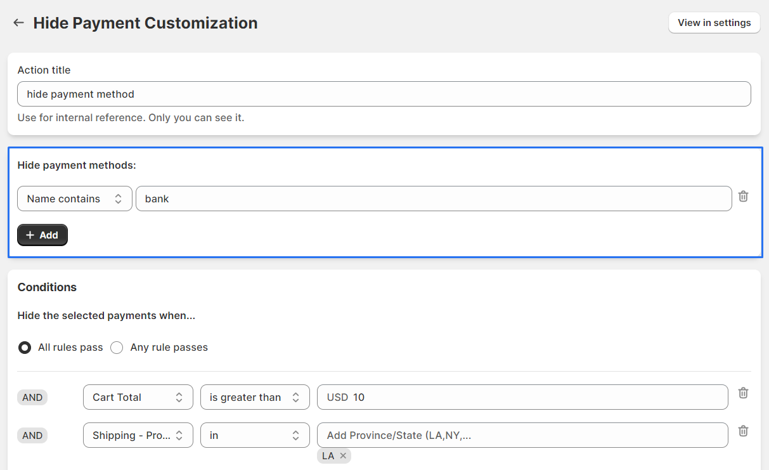This screenshot has width=769, height=470.
Task: Click the Name contains chevron icon
Action: coord(119,199)
